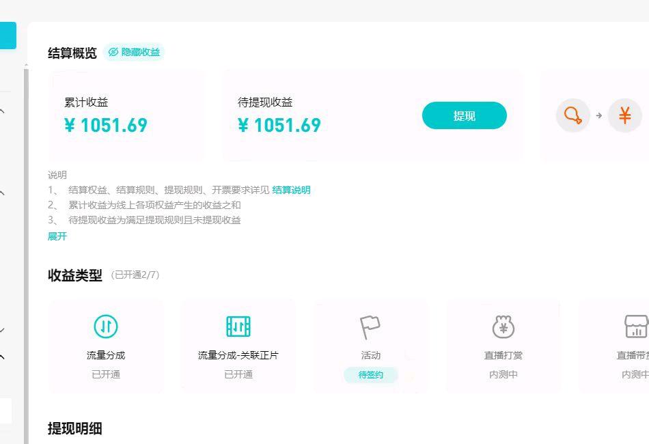This screenshot has height=444, width=649.
Task: Click the teal highlighted sidebar navigation icon
Action: pyautogui.click(x=8, y=34)
